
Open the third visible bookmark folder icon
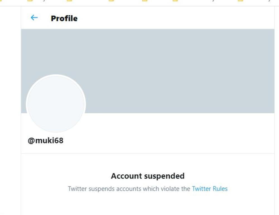click(111, 1)
